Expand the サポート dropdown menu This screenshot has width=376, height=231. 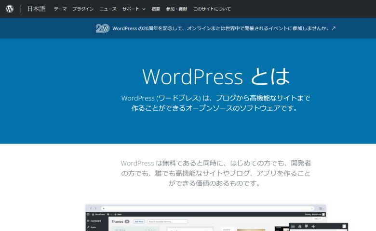(134, 9)
